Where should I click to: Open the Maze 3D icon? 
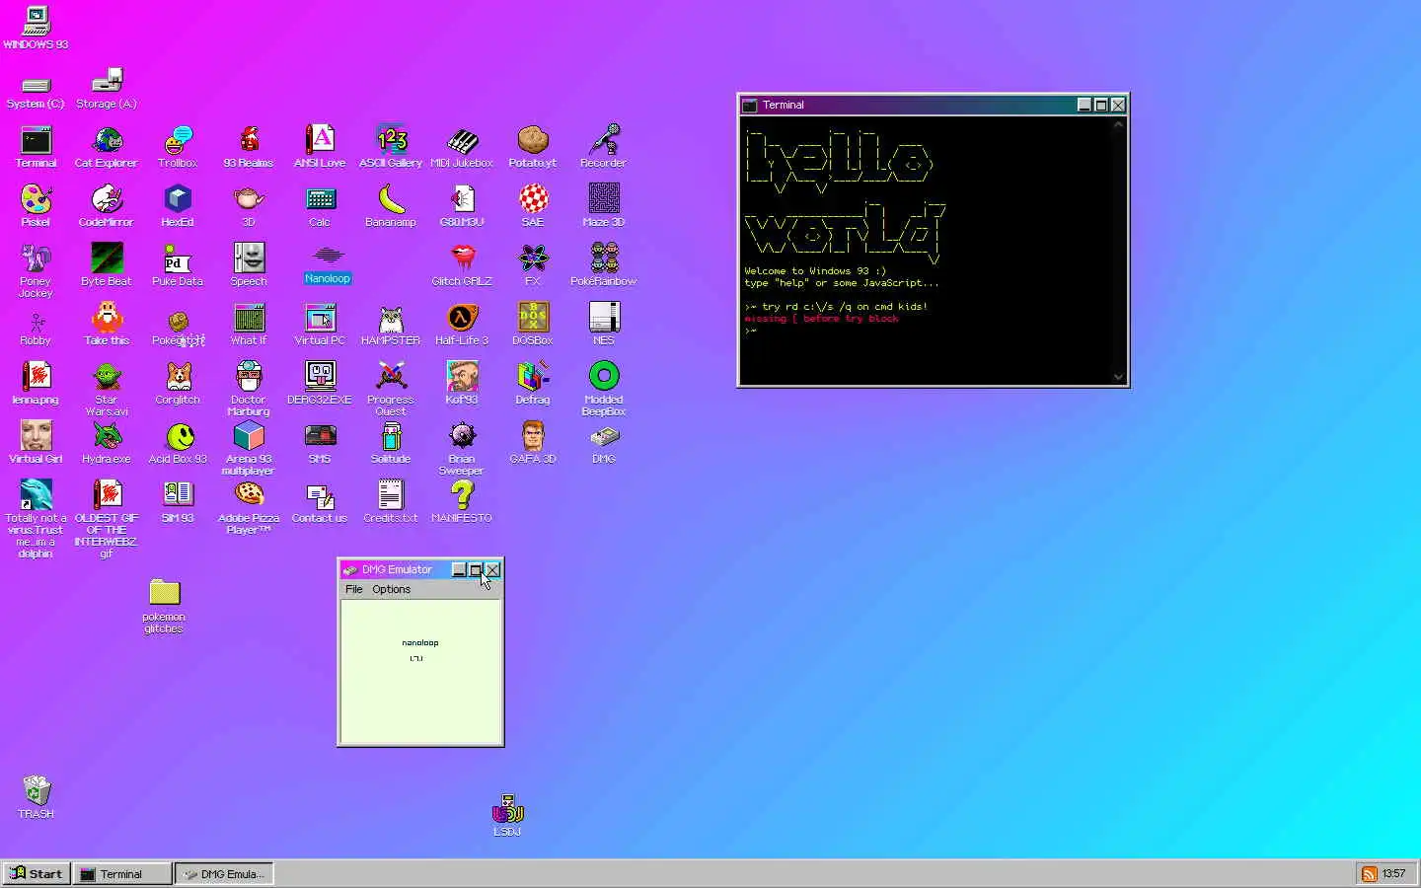[x=604, y=206]
